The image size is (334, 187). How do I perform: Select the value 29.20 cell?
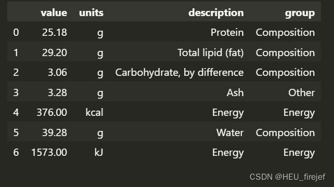[55, 52]
